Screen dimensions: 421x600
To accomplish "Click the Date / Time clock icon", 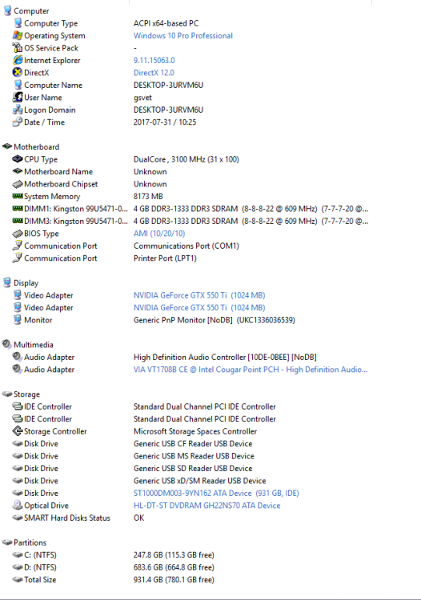I will coord(18,122).
